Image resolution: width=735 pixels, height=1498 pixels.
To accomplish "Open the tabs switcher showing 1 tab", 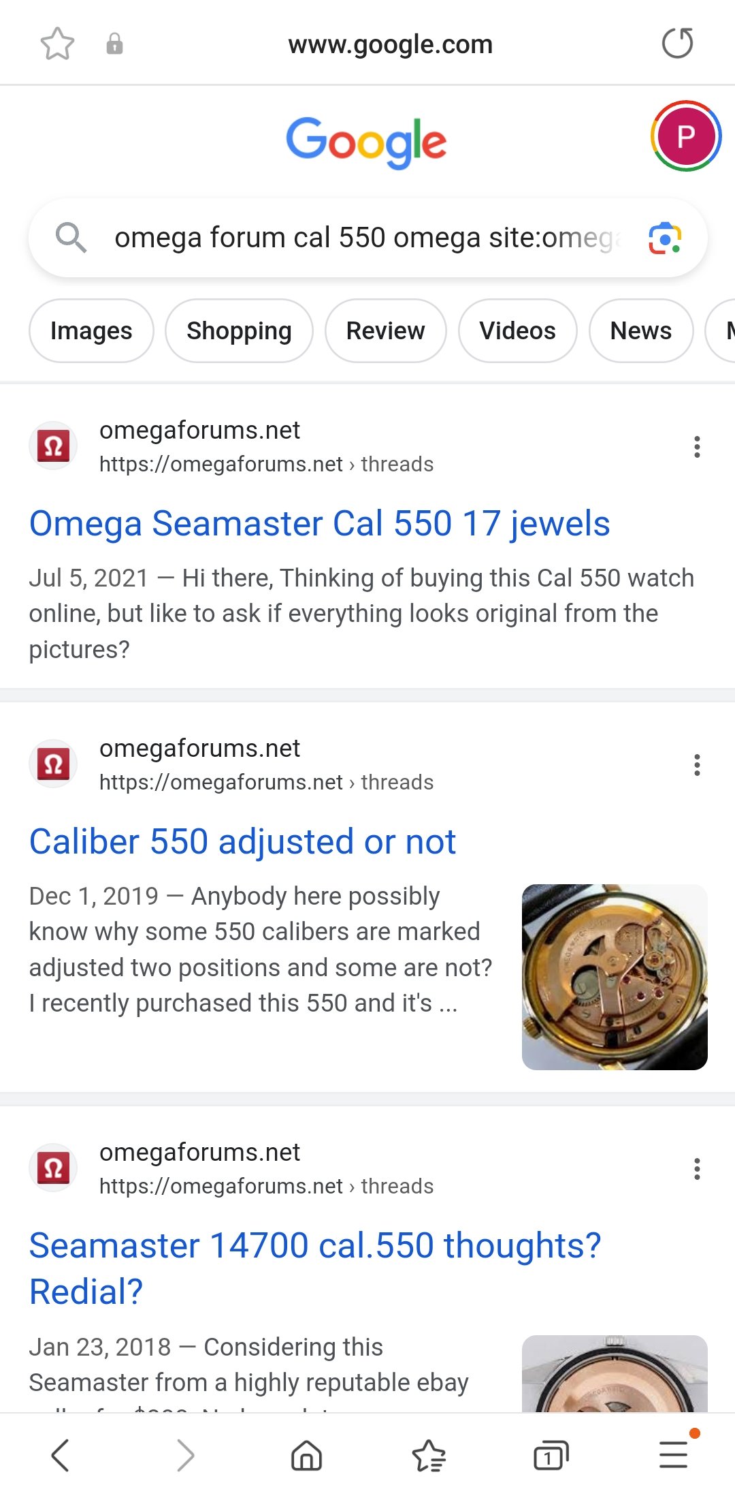I will [x=551, y=1456].
